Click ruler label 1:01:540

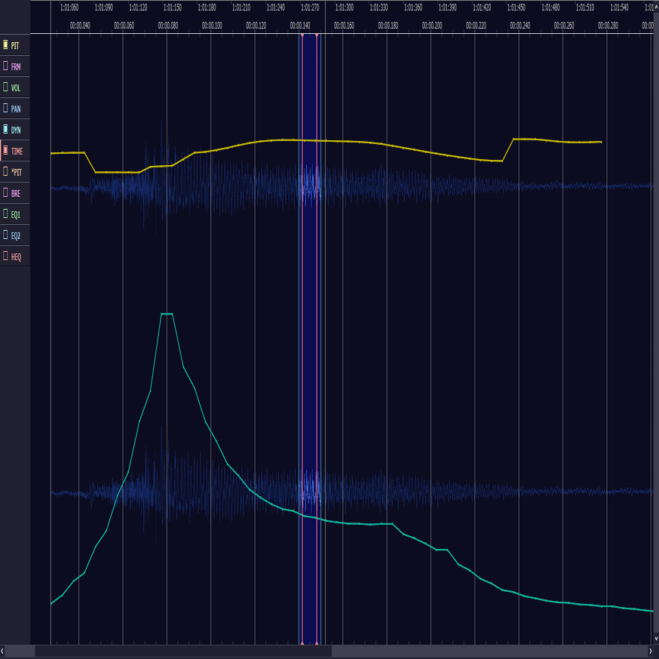click(x=619, y=8)
